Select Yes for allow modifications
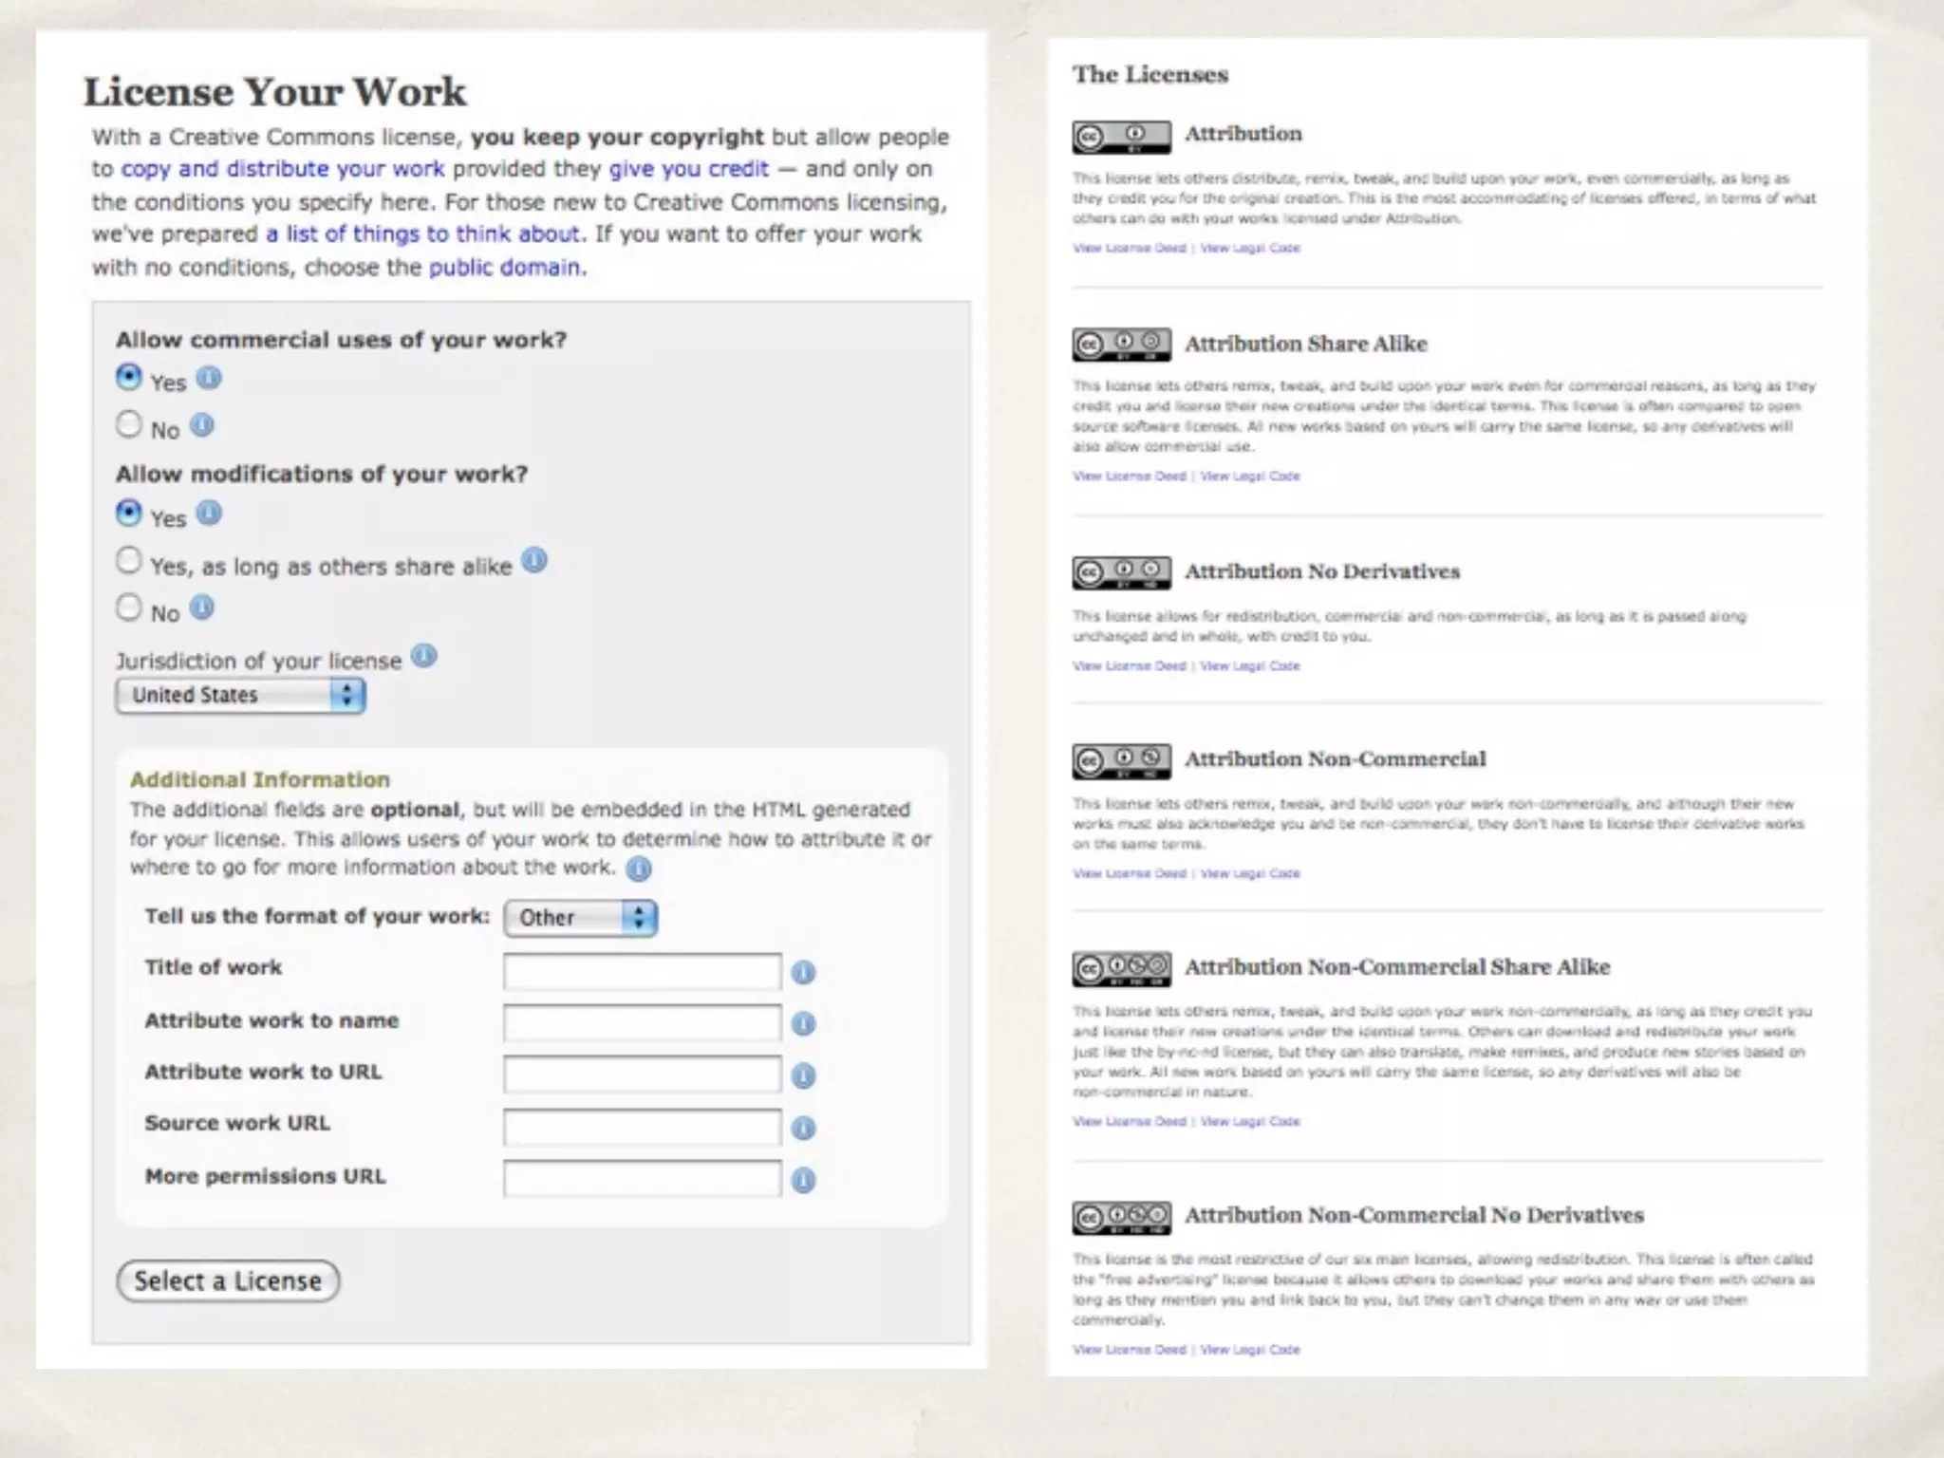 click(129, 514)
